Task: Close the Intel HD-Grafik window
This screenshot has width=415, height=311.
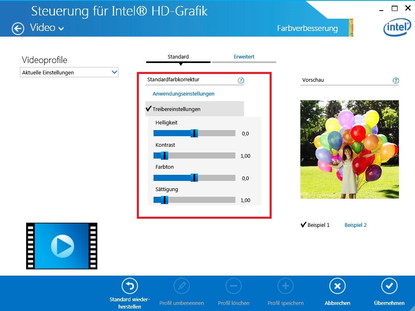Action: pyautogui.click(x=408, y=8)
